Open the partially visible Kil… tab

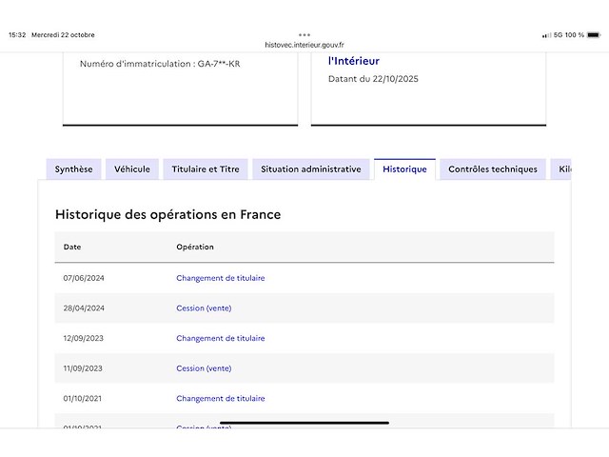click(564, 169)
